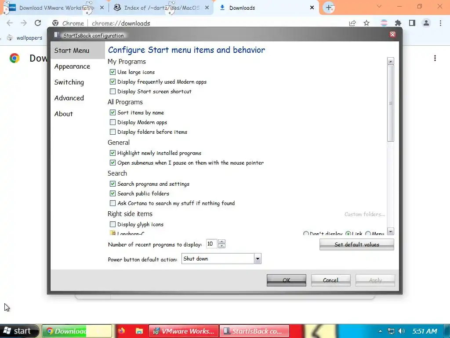Bookmark this page with star icon
Image resolution: width=450 pixels, height=338 pixels.
coord(367,23)
